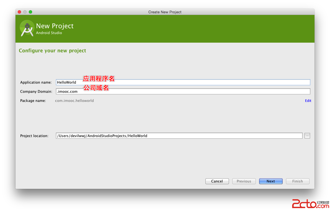The image size is (330, 211).
Task: Click the 'Package name:' label
Action: click(33, 101)
